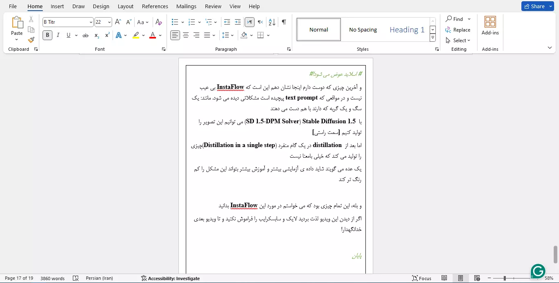Screen dimensions: 559x283
Task: Copy the selection using the Copy icon
Action: [x=31, y=29]
